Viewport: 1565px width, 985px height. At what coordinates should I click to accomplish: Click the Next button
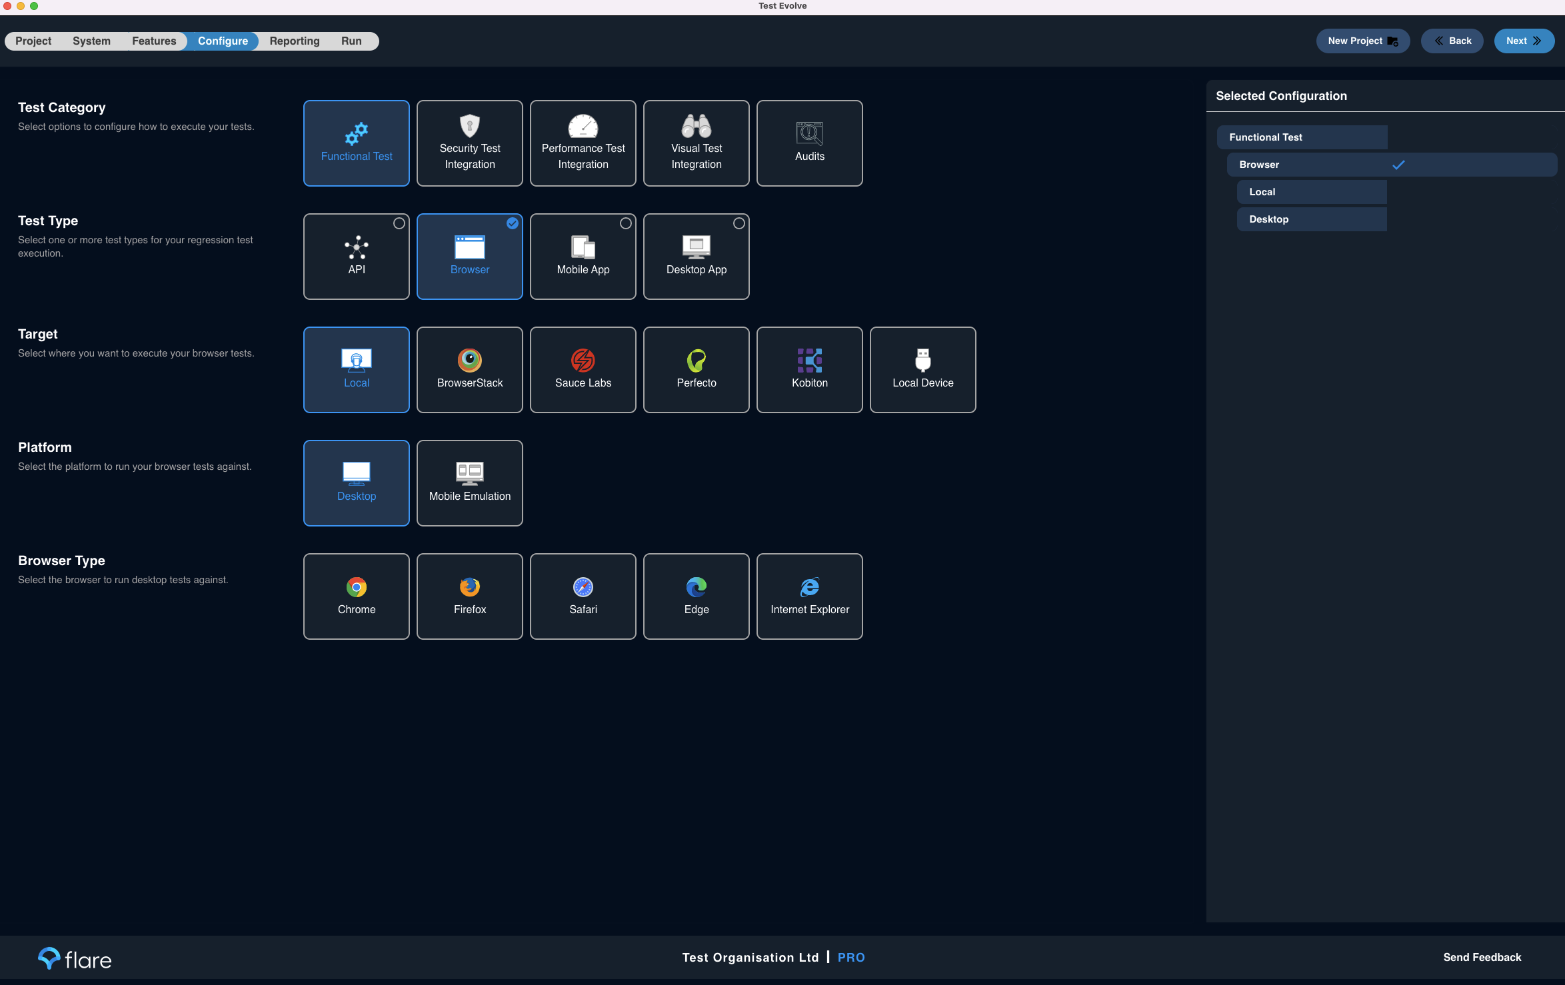coord(1524,41)
